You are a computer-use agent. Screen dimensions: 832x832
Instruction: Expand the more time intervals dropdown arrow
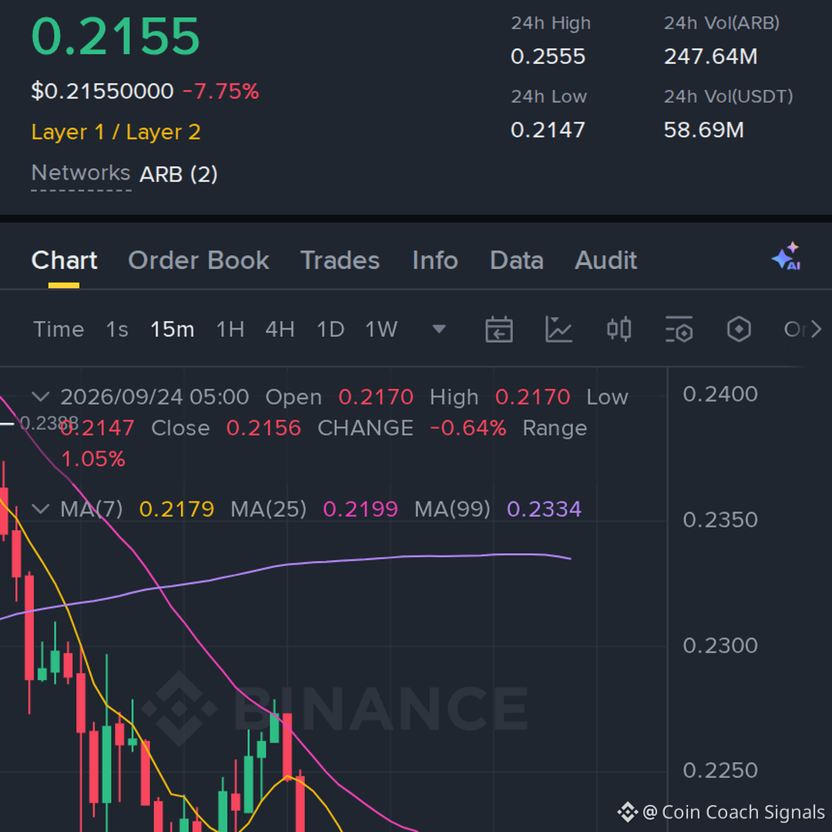pos(439,329)
